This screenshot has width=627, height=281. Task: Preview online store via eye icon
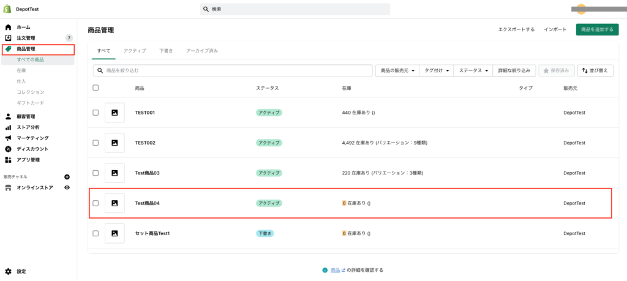[x=67, y=187]
